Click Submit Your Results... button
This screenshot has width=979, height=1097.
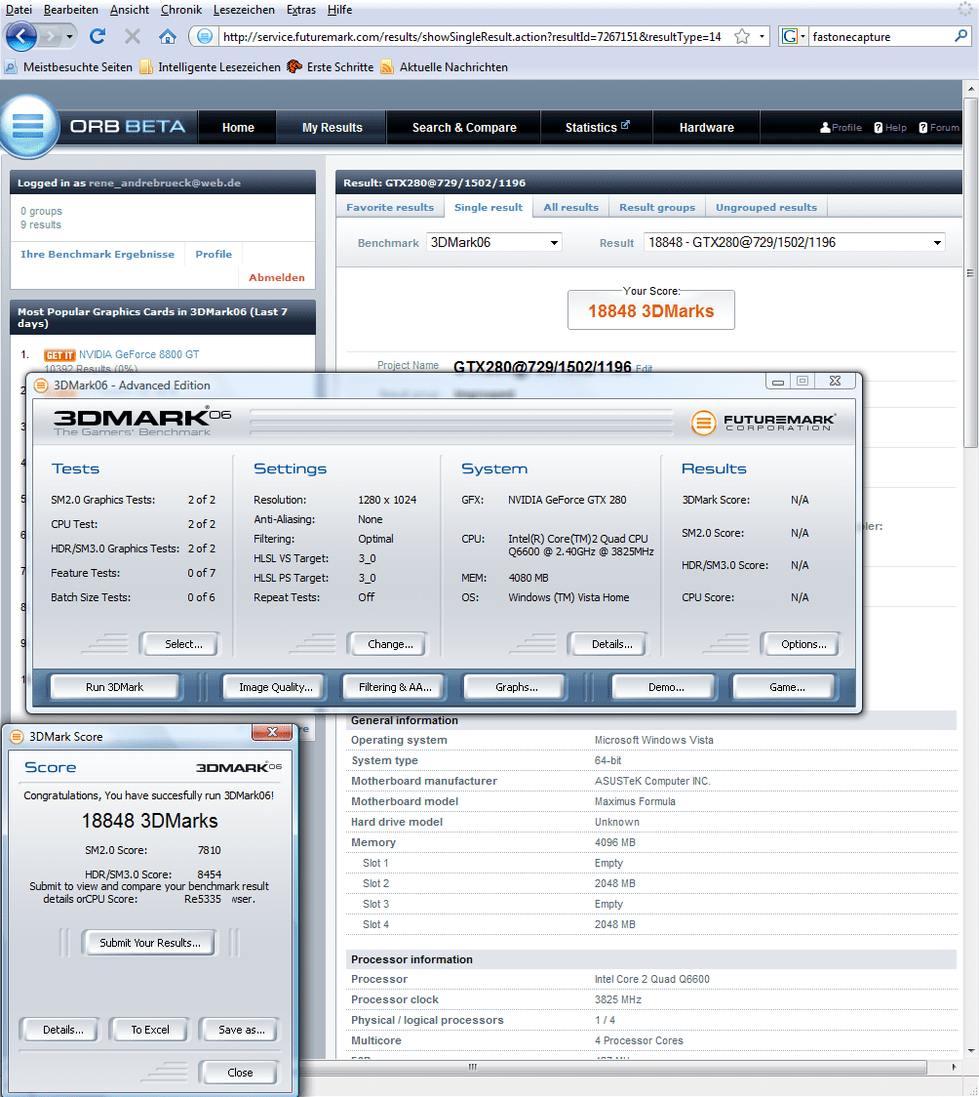point(149,943)
